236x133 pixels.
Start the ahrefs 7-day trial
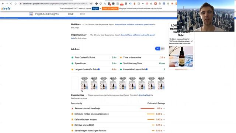(110, 8)
